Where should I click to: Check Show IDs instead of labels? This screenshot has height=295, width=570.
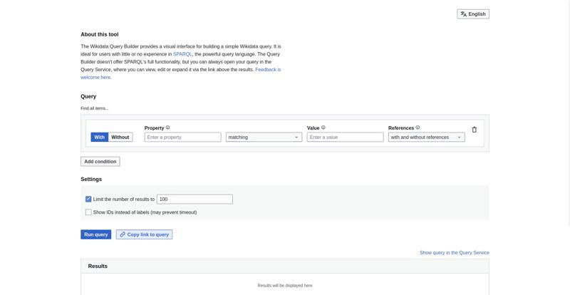coord(88,212)
